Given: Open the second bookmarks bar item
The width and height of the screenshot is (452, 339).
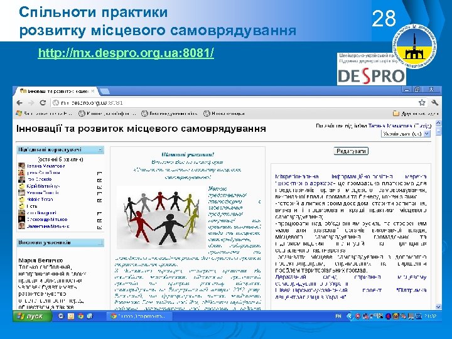Looking at the screenshot, I should tap(107, 114).
